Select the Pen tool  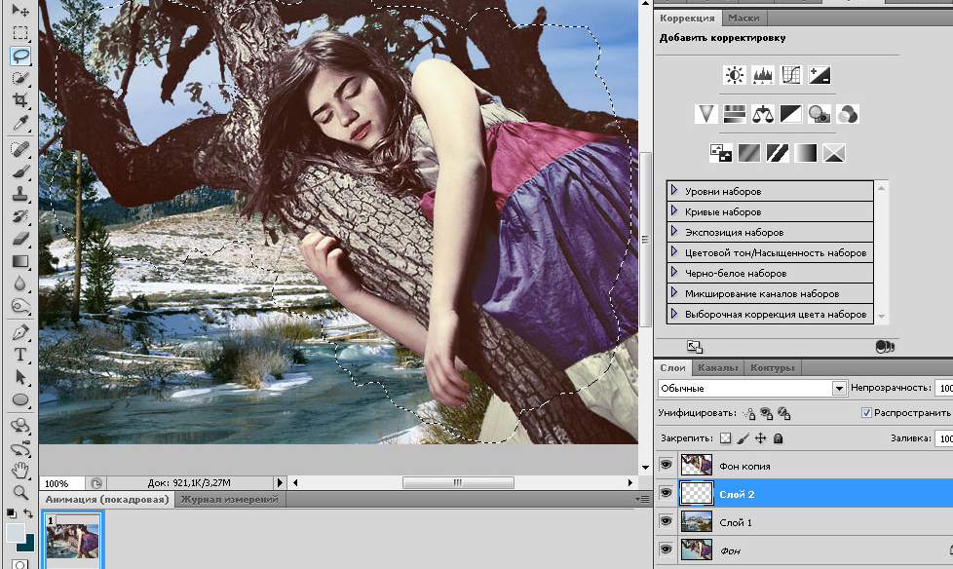20,332
